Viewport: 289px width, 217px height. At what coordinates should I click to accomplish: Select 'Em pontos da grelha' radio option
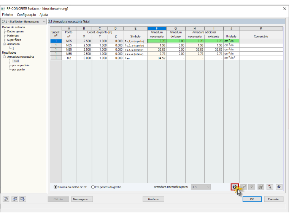click(93, 187)
